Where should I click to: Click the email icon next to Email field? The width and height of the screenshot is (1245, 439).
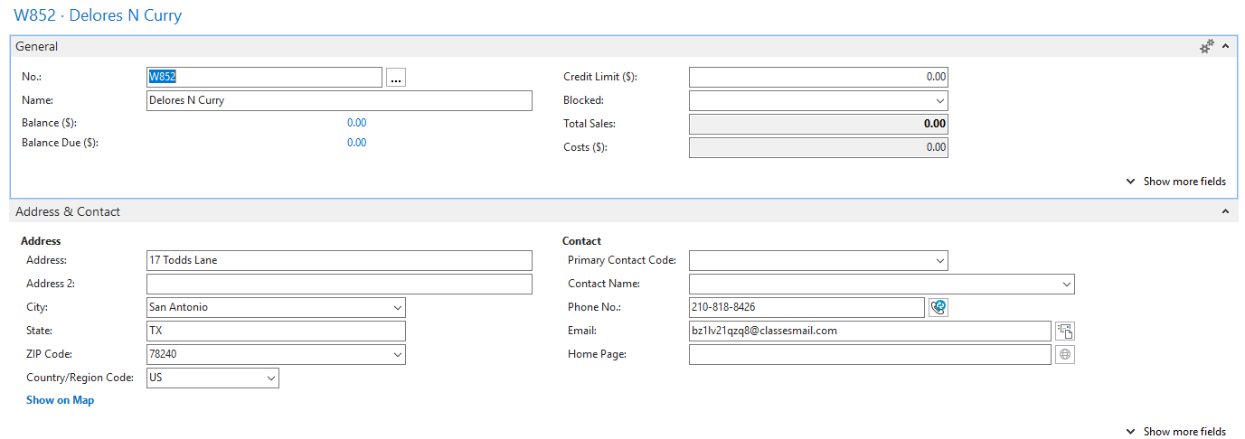pos(1065,331)
